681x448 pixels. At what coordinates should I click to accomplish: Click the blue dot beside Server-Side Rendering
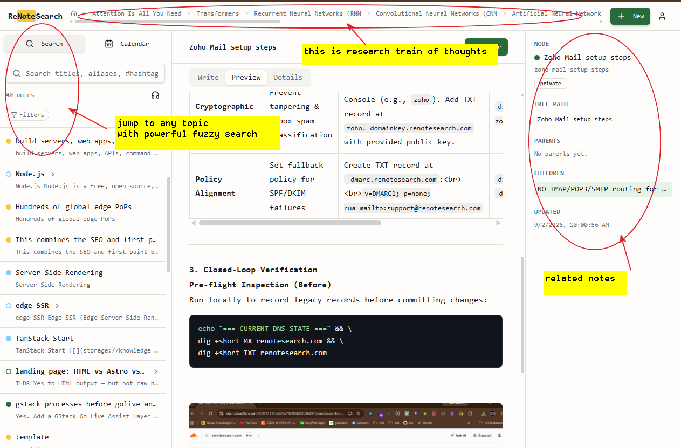click(x=9, y=272)
